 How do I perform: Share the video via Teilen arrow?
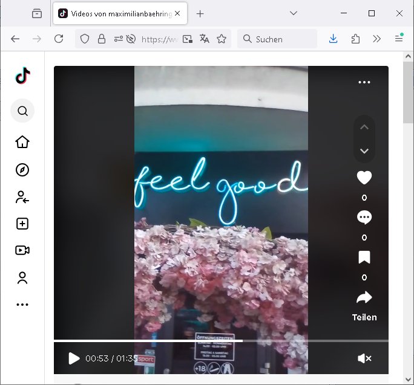tap(364, 297)
